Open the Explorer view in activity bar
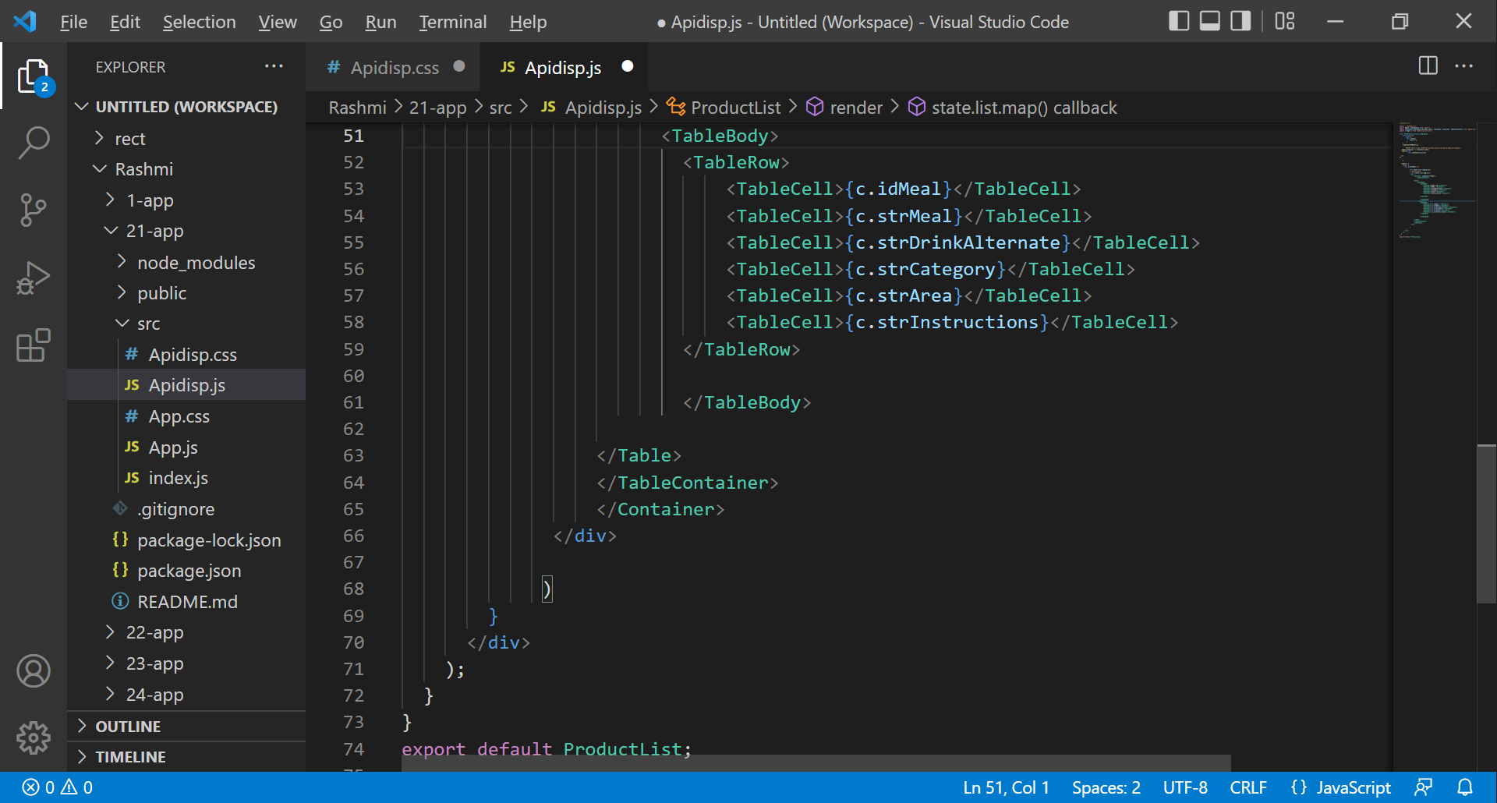Screen dimensions: 1497x803 point(34,76)
